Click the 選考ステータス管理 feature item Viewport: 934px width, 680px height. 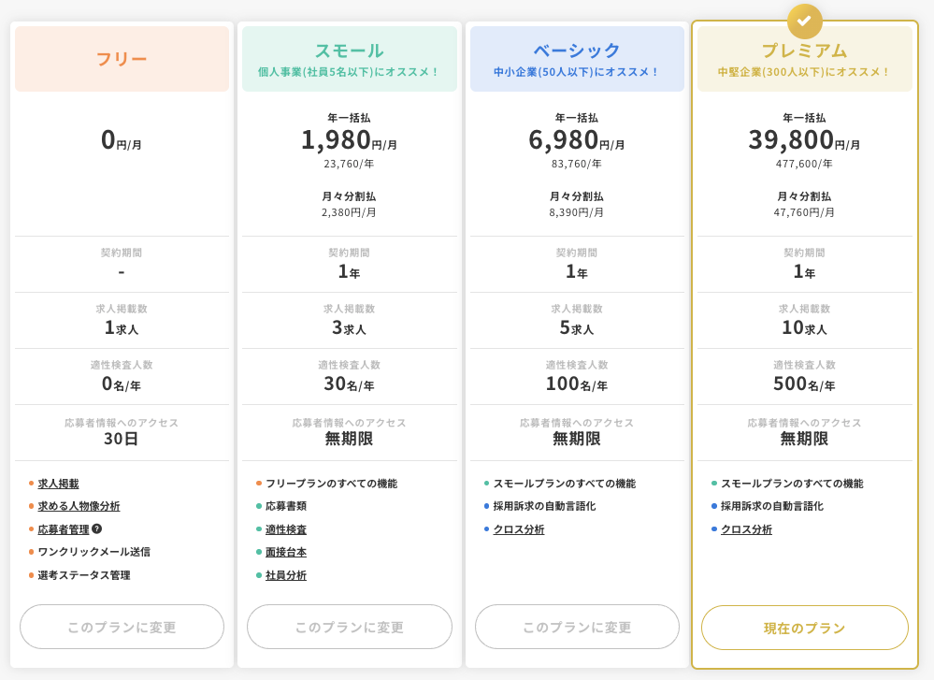[x=84, y=575]
